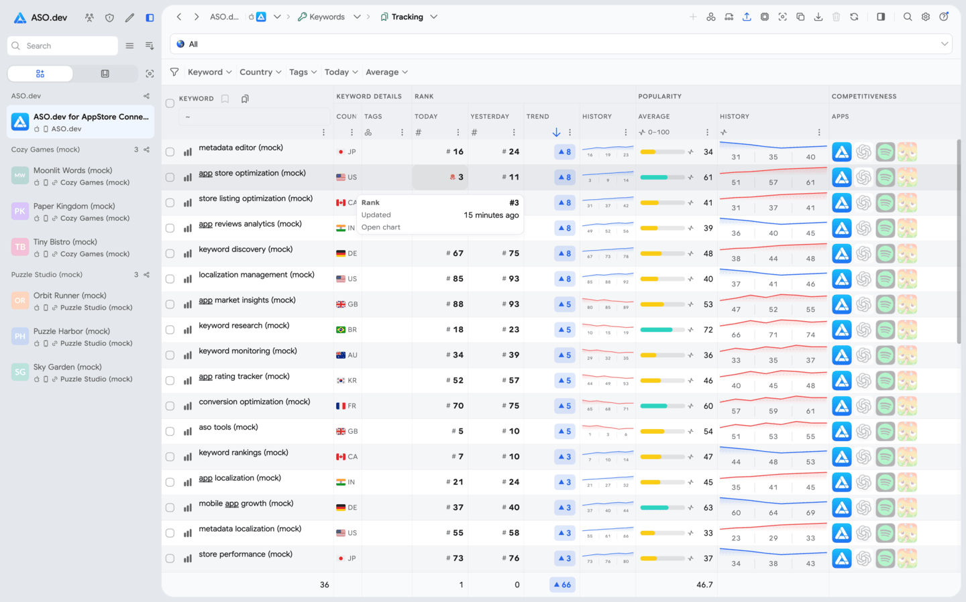Click the bookmark stack icon beside KEYWORD header
966x602 pixels.
tap(245, 99)
